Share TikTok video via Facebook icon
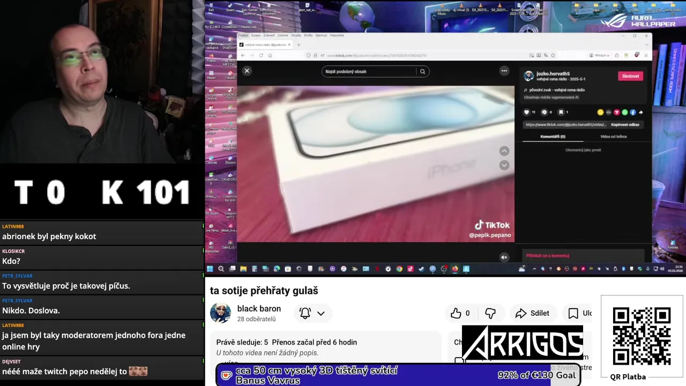The height and width of the screenshot is (386, 686). (633, 112)
